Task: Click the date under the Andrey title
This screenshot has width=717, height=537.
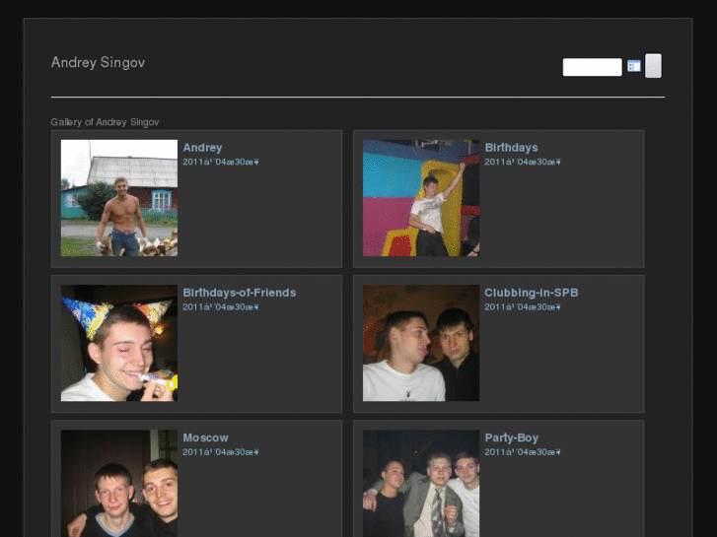Action: 220,162
